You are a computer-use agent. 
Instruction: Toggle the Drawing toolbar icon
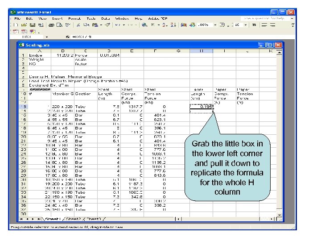192,25
